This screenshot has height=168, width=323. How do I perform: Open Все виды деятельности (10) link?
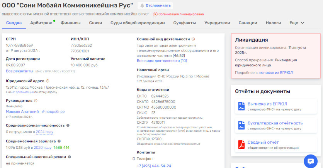click(x=162, y=60)
